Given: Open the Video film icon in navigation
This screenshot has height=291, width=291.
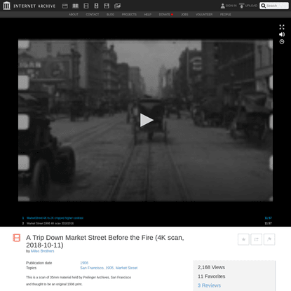Looking at the screenshot, I should click(x=86, y=6).
